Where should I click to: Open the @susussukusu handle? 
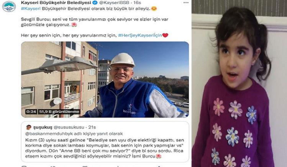(x=69, y=127)
